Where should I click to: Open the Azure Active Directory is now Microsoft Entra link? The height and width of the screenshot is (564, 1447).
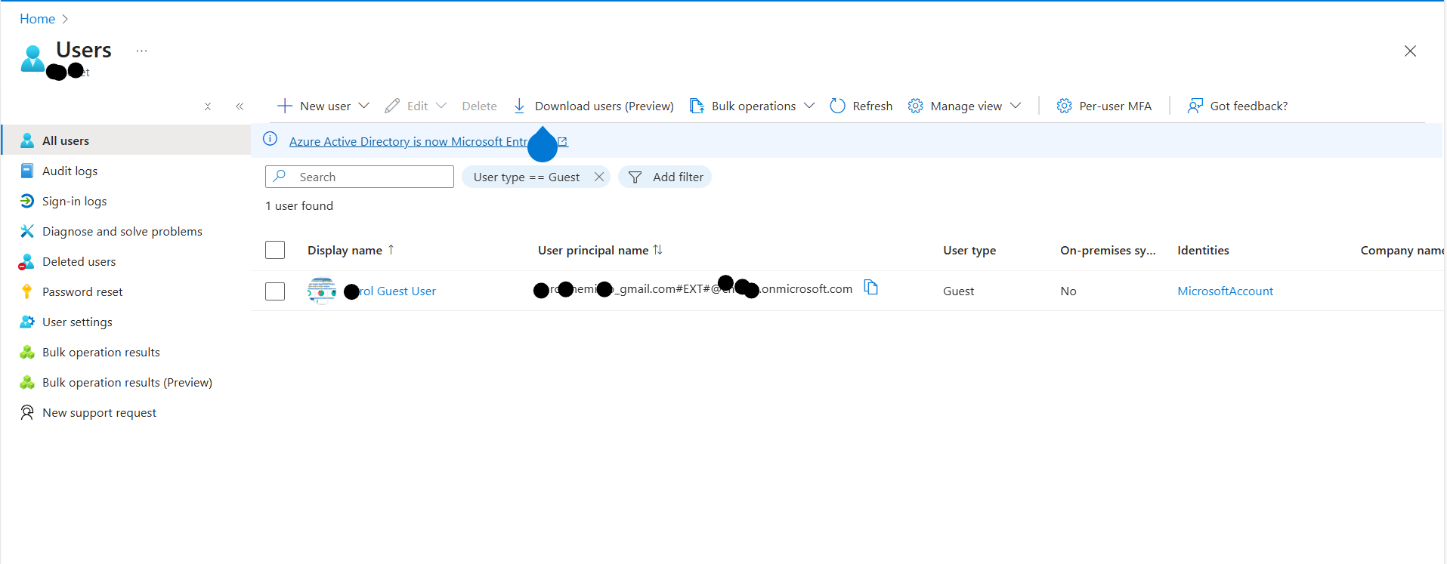(x=428, y=141)
